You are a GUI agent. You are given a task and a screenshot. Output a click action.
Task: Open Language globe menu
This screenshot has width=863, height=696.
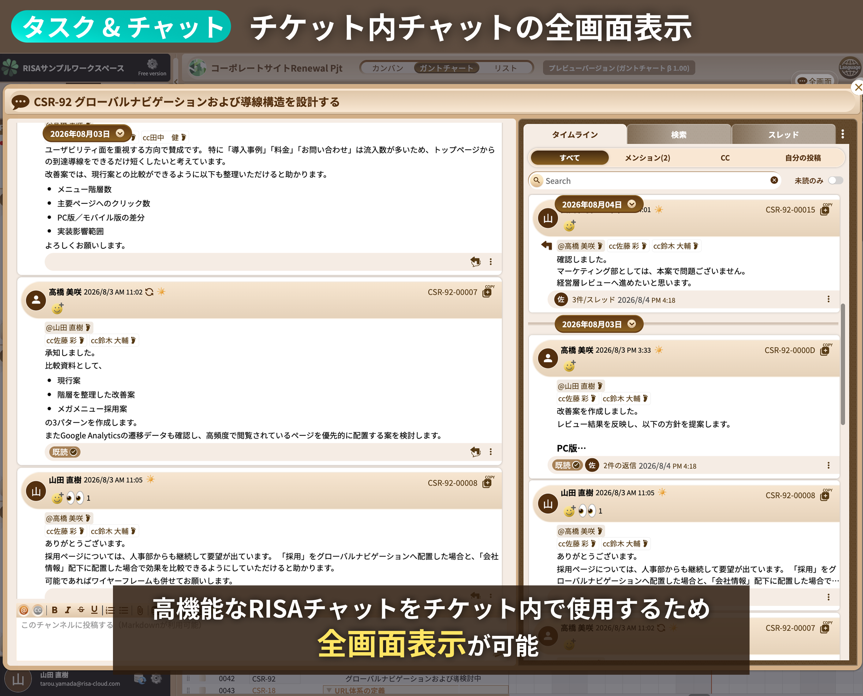click(x=850, y=67)
